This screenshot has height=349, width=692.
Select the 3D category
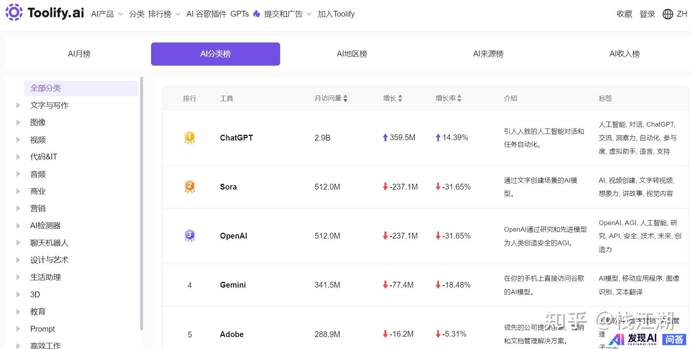click(35, 295)
